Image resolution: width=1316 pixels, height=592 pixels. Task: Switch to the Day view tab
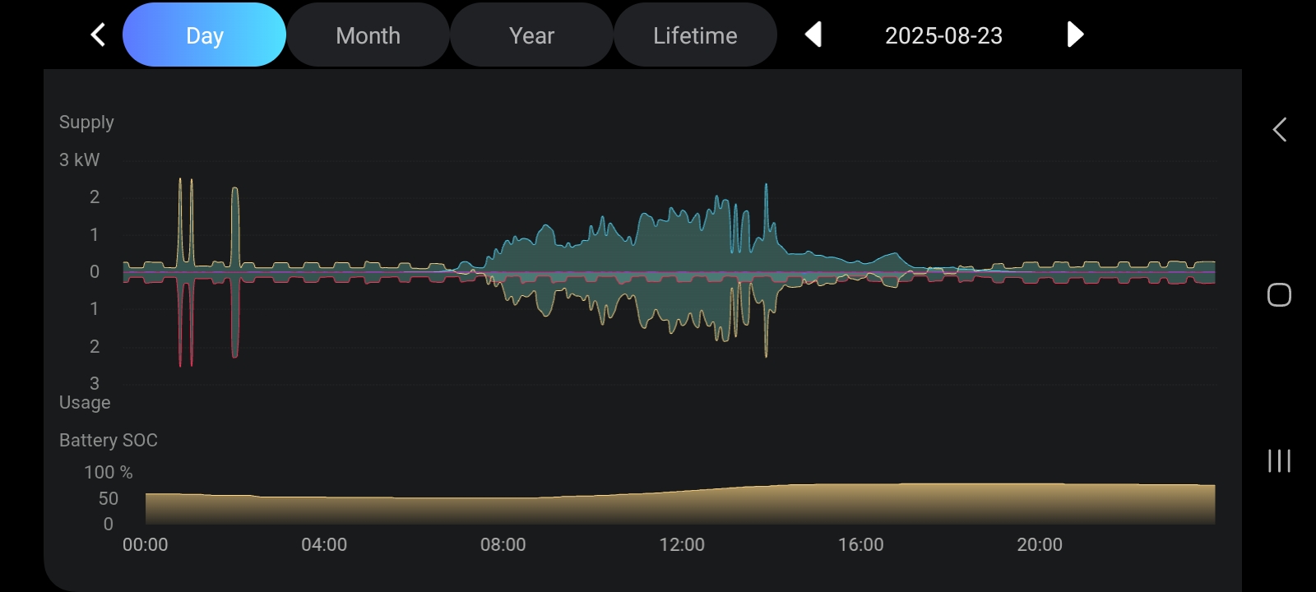(x=204, y=35)
